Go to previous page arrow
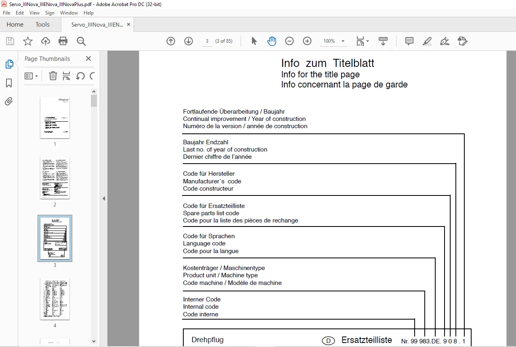The image size is (516, 347). [171, 41]
